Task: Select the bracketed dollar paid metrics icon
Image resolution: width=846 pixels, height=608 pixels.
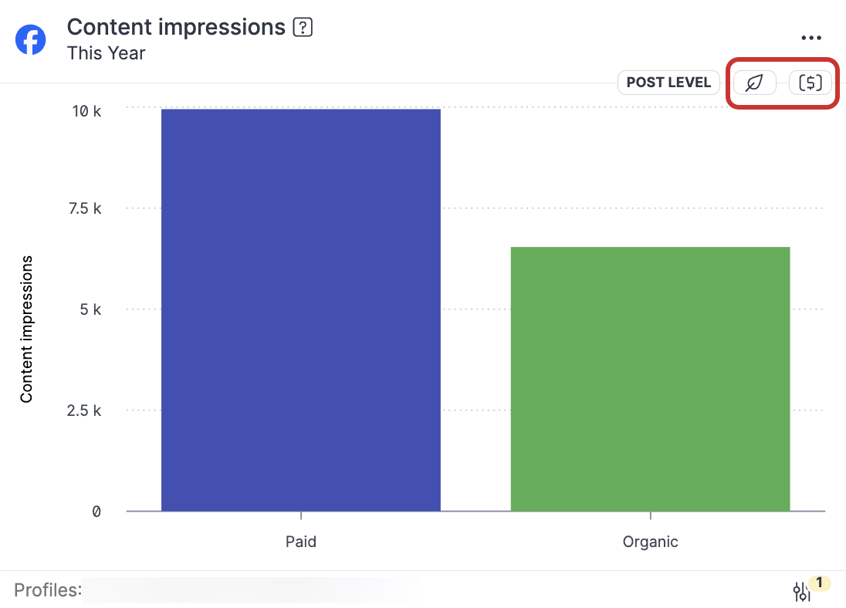Action: coord(810,83)
